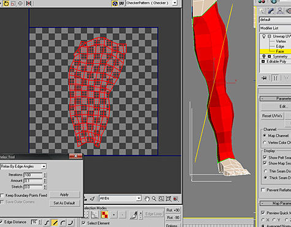Adjust the Edge Distance spinner
The image size is (291, 227).
(x=40, y=222)
